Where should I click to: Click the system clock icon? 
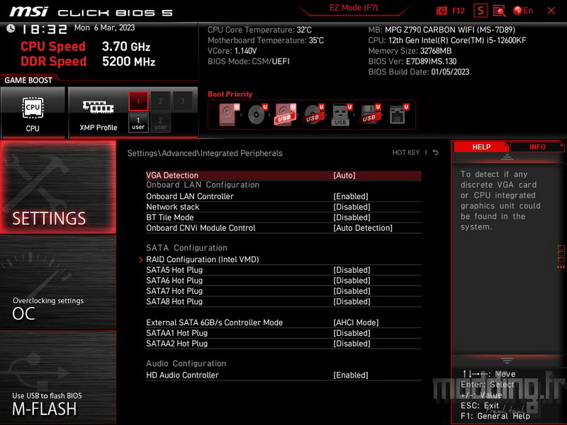[x=11, y=28]
